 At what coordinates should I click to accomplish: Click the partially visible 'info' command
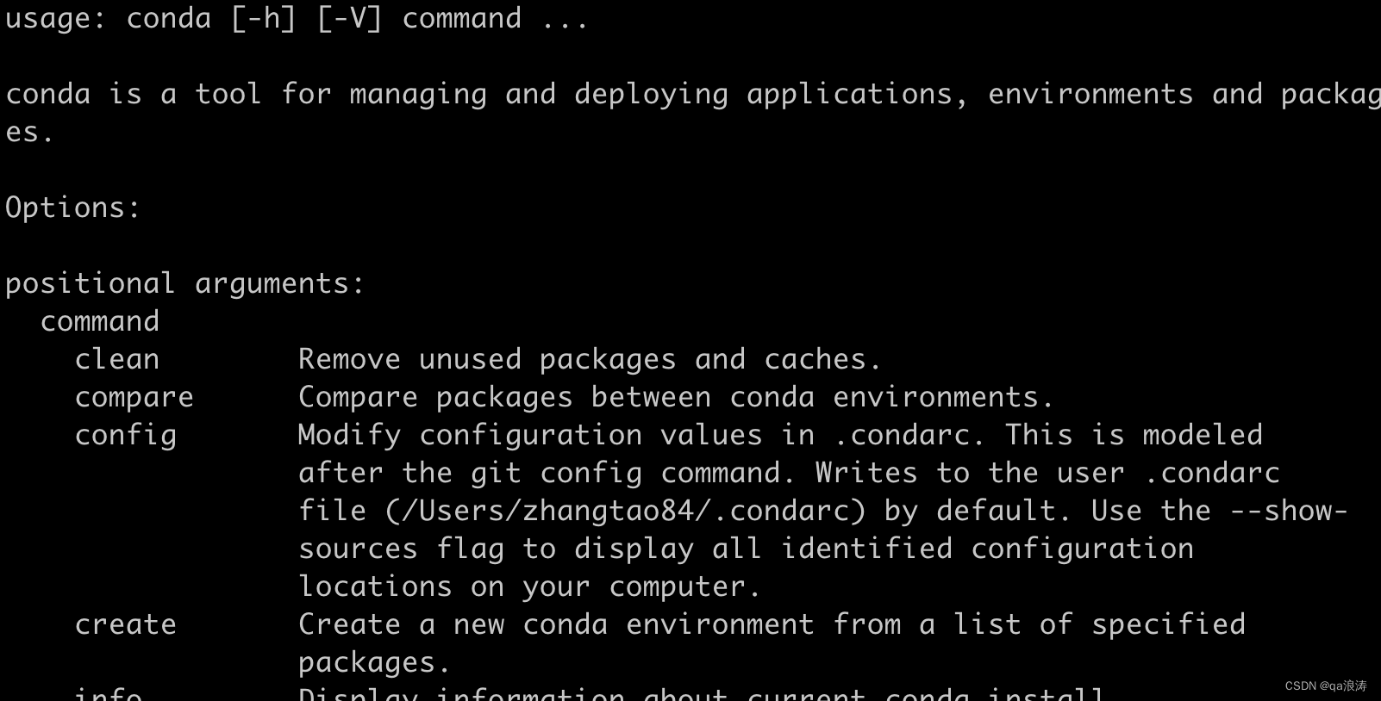108,692
